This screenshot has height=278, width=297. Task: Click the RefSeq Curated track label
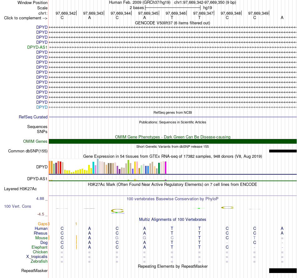click(x=33, y=117)
